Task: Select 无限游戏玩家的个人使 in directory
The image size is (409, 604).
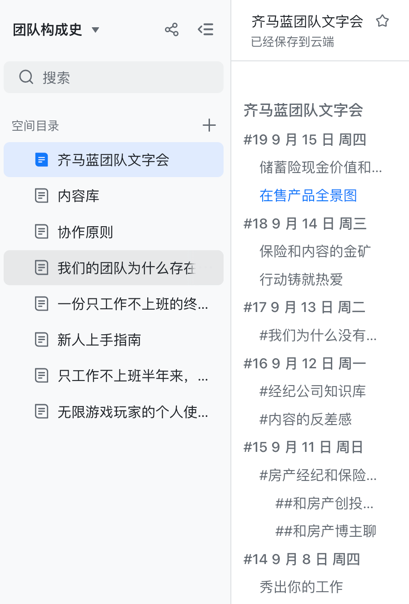Action: coord(132,412)
